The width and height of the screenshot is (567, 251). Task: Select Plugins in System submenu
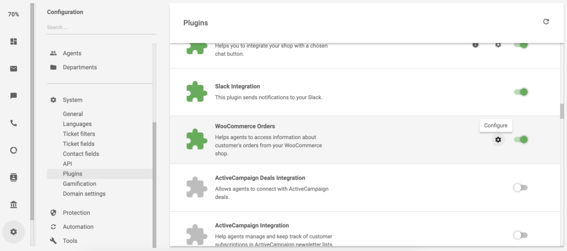[100, 174]
